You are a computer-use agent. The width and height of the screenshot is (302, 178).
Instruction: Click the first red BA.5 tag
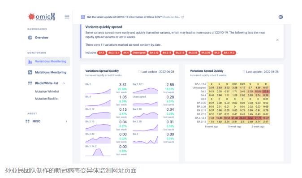coord(102,53)
